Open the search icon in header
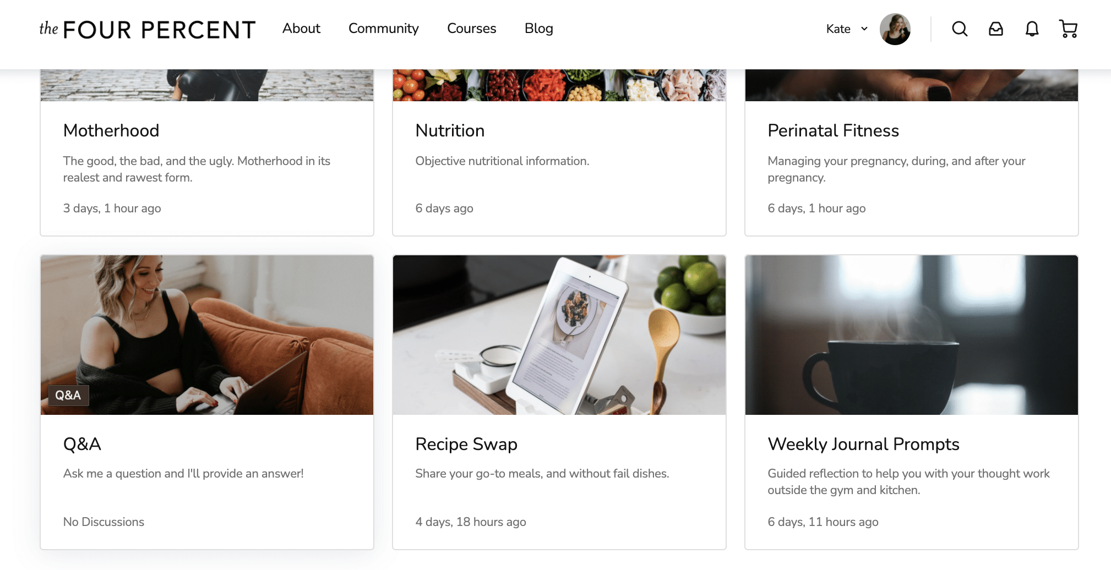This screenshot has height=570, width=1111. pos(960,29)
